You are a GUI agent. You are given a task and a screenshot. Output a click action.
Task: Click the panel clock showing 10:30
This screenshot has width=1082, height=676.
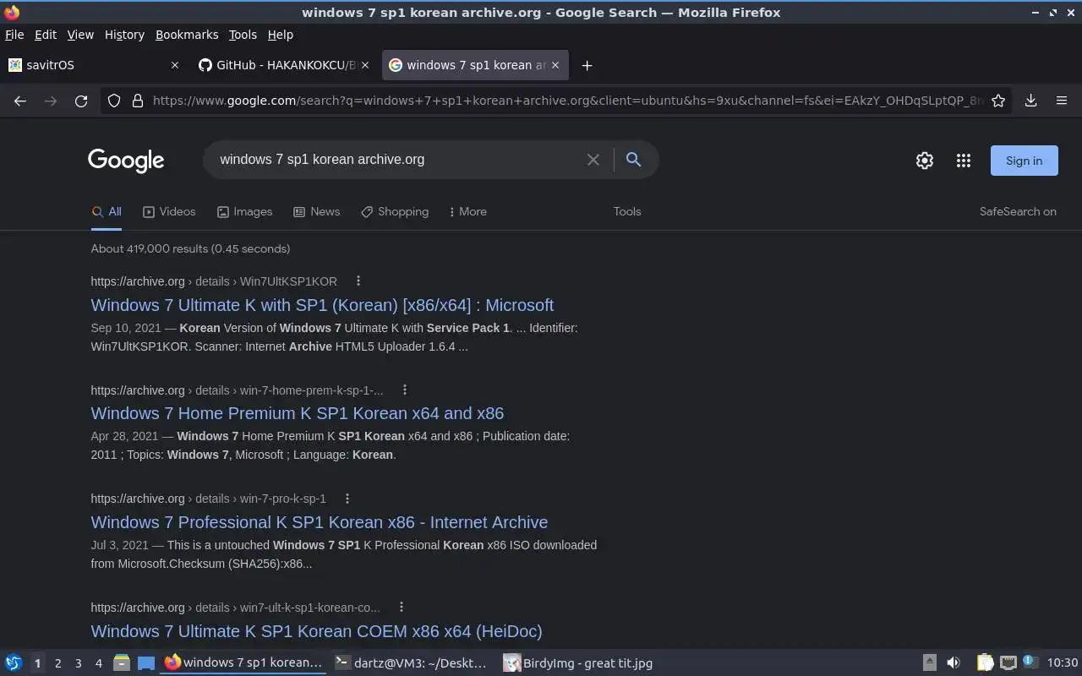pos(1063,662)
